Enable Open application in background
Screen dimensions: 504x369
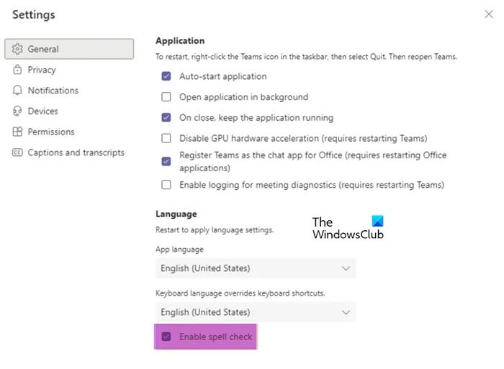pyautogui.click(x=166, y=97)
